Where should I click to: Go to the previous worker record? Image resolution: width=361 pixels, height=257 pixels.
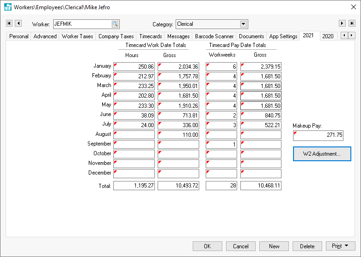tap(18, 23)
